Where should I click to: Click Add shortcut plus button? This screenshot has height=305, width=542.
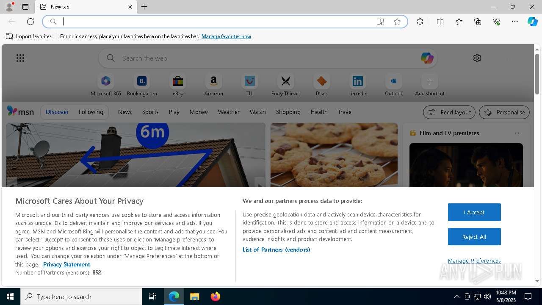click(430, 81)
